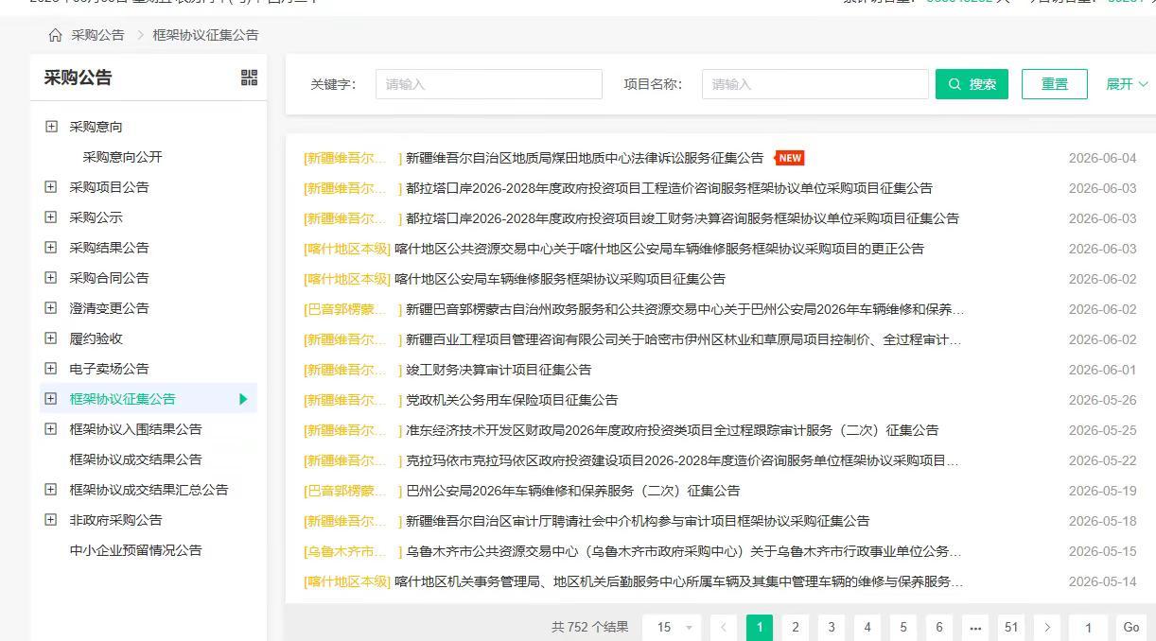Open the QR code icon beside 采购公告
This screenshot has height=641, width=1156.
click(x=249, y=78)
